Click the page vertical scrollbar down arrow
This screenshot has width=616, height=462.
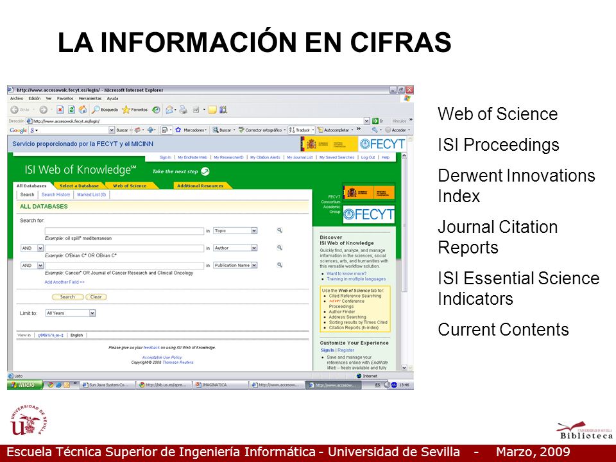coord(404,367)
